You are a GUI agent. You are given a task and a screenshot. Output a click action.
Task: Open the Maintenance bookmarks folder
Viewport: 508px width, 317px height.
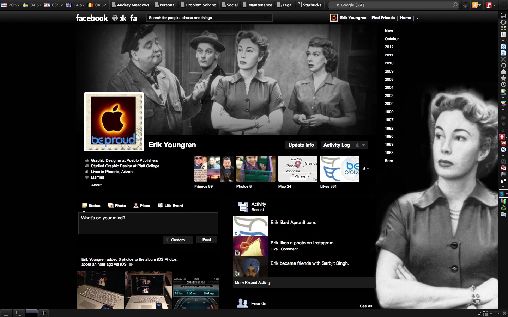258,5
